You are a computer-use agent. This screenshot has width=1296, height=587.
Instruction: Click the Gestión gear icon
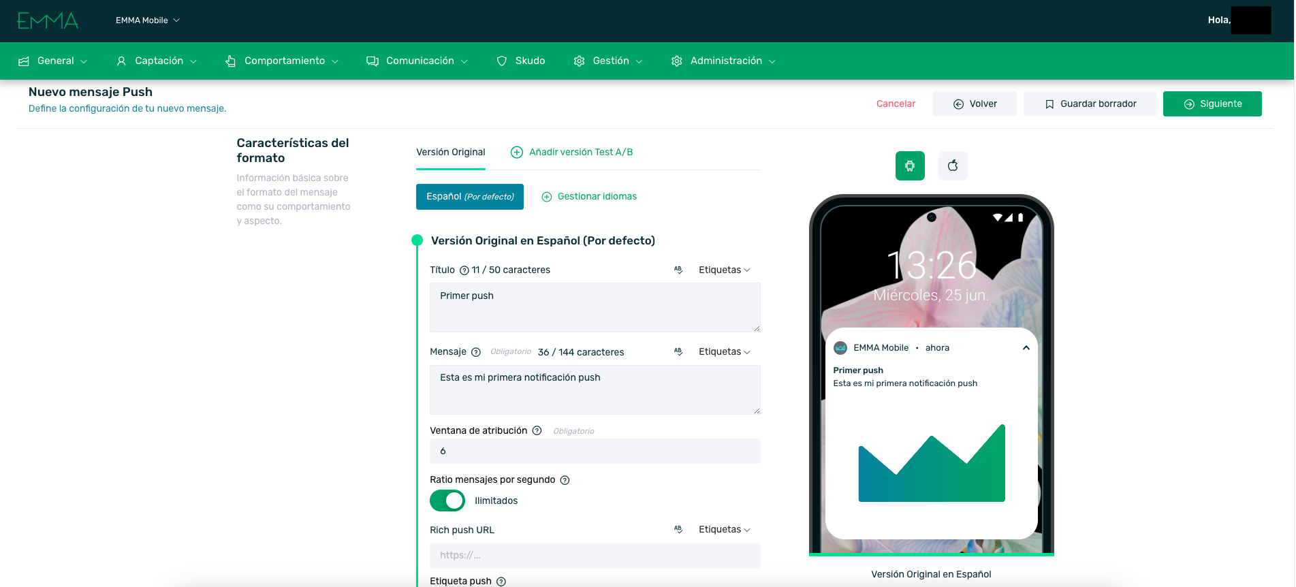[579, 61]
